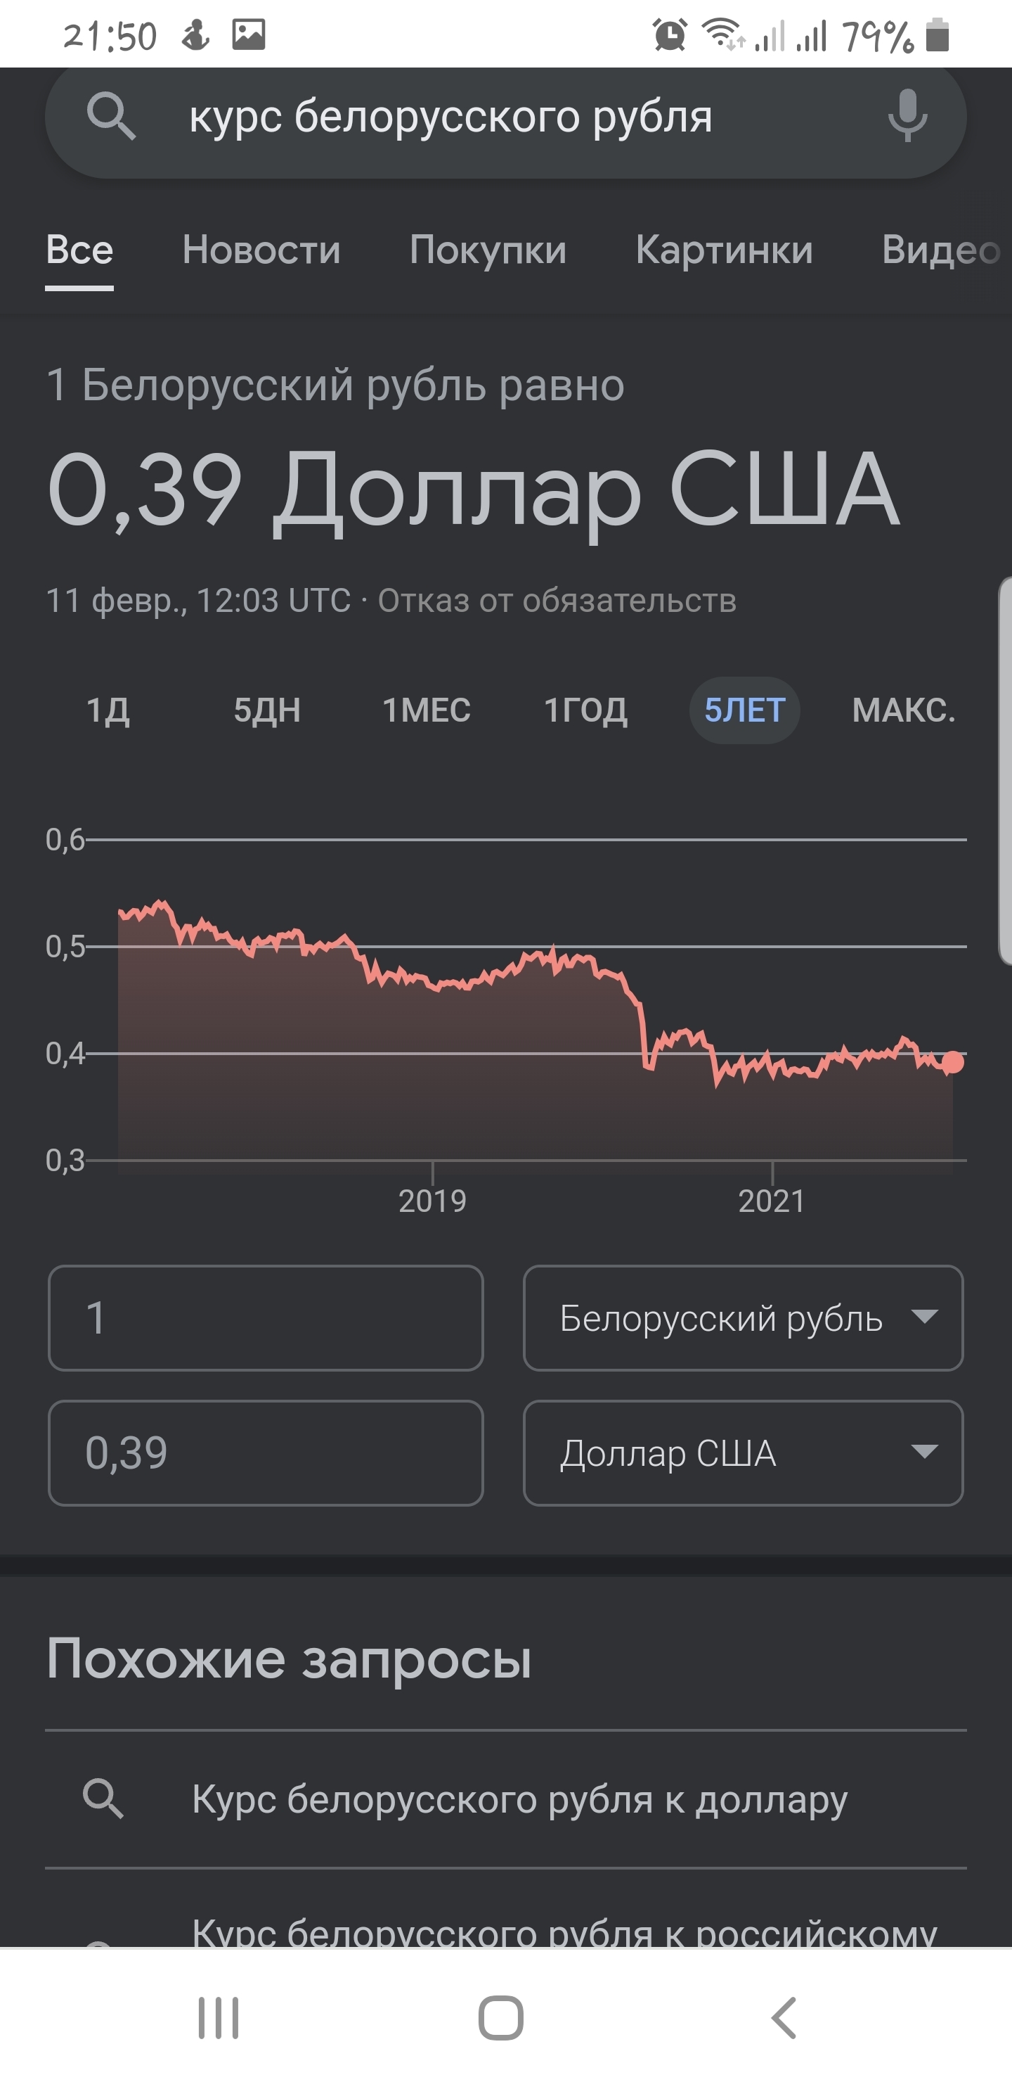This screenshot has height=2082, width=1012.
Task: Tap the Android back arrow button
Action: (x=784, y=2017)
